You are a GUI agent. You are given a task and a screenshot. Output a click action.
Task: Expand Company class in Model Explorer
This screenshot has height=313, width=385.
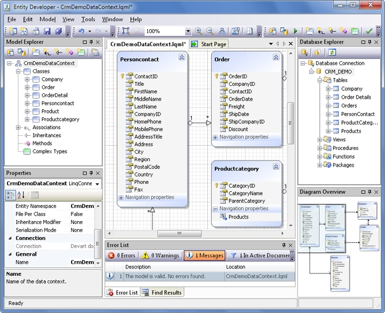pyautogui.click(x=27, y=80)
